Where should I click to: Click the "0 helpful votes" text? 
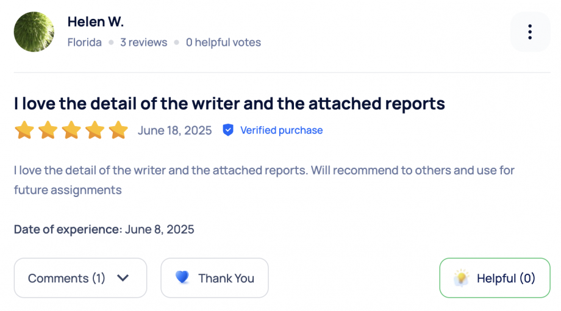[223, 43]
